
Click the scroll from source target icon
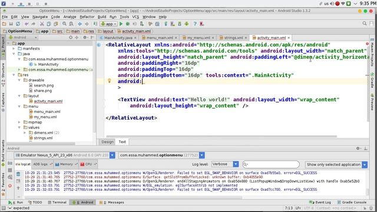point(71,38)
